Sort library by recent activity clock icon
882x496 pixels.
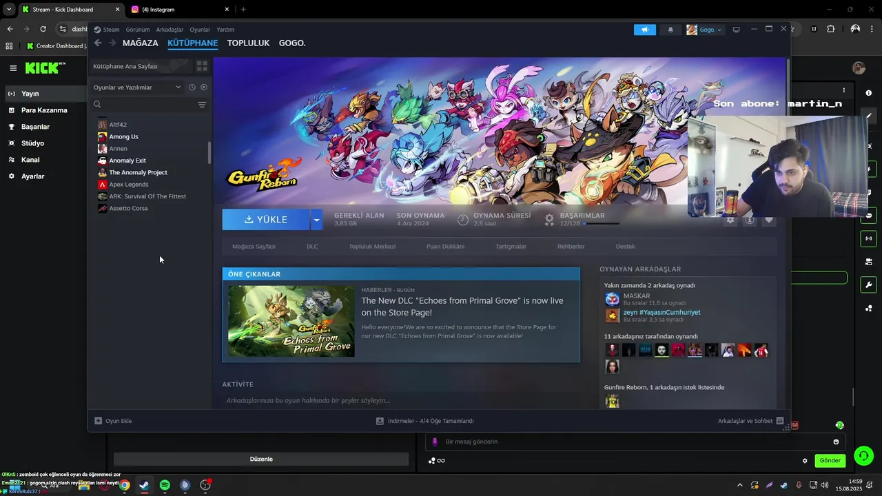pyautogui.click(x=192, y=87)
